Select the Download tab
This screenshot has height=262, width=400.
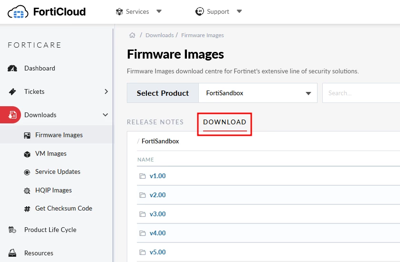tap(225, 122)
